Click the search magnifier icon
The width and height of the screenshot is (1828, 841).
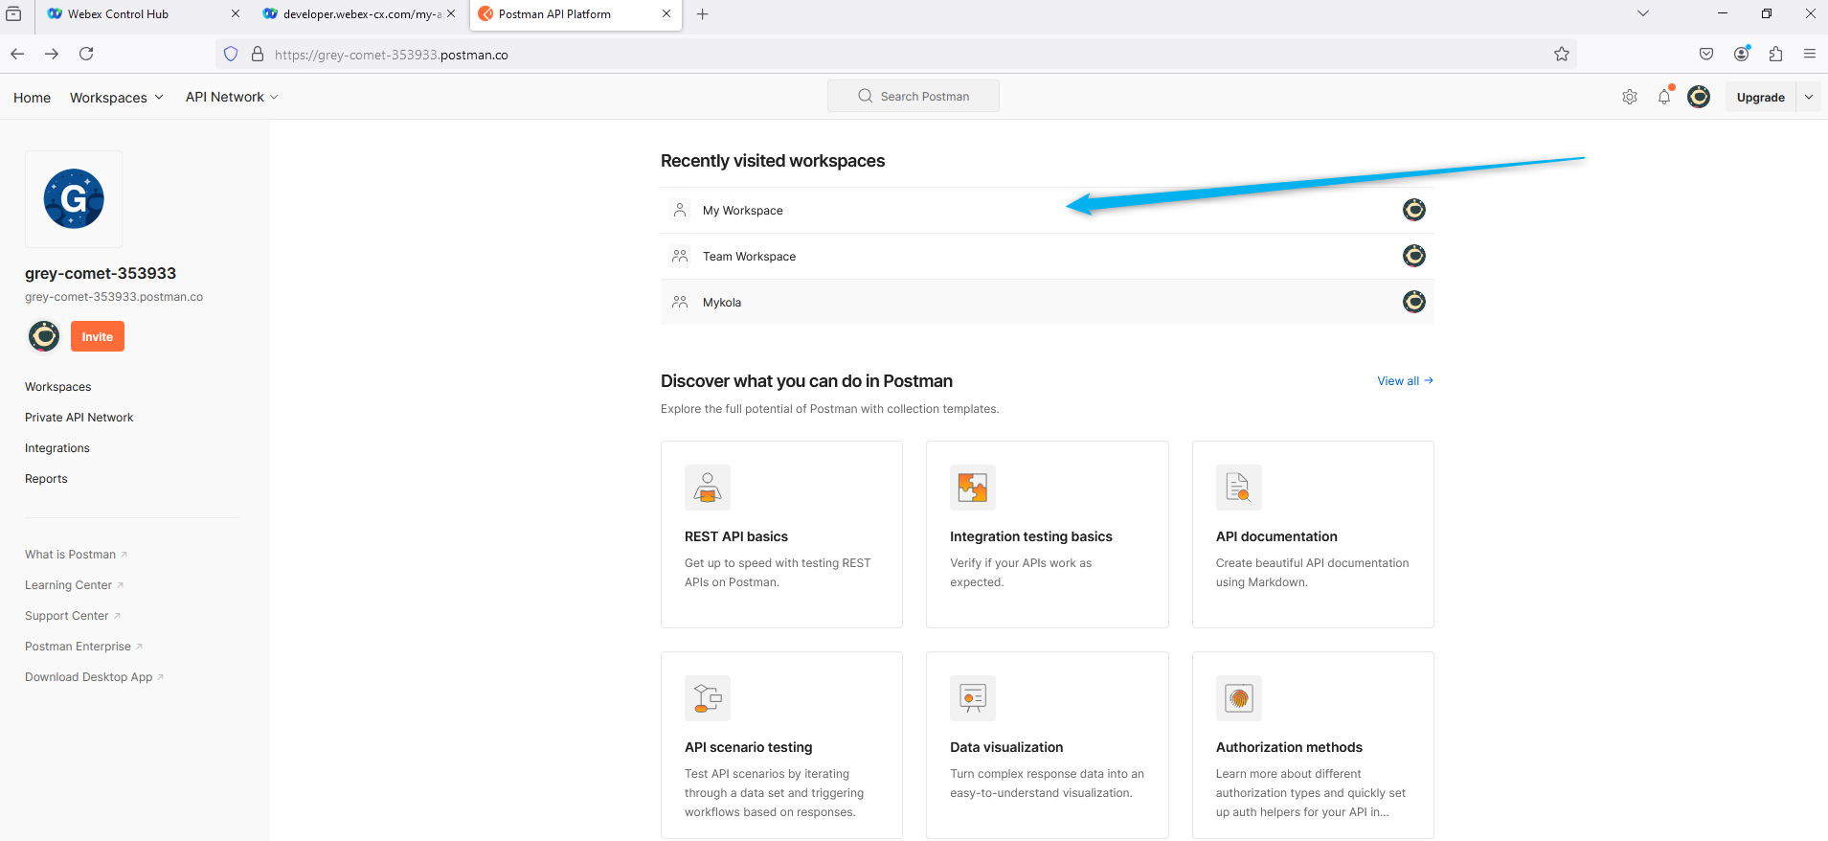point(866,96)
